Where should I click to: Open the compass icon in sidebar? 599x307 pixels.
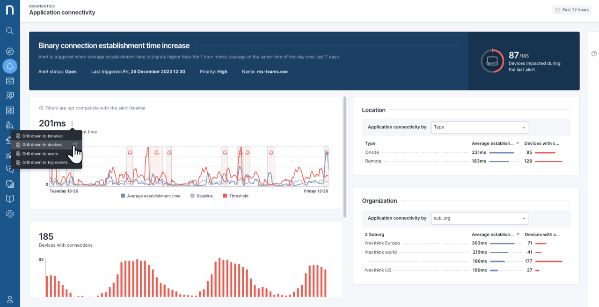tap(10, 51)
